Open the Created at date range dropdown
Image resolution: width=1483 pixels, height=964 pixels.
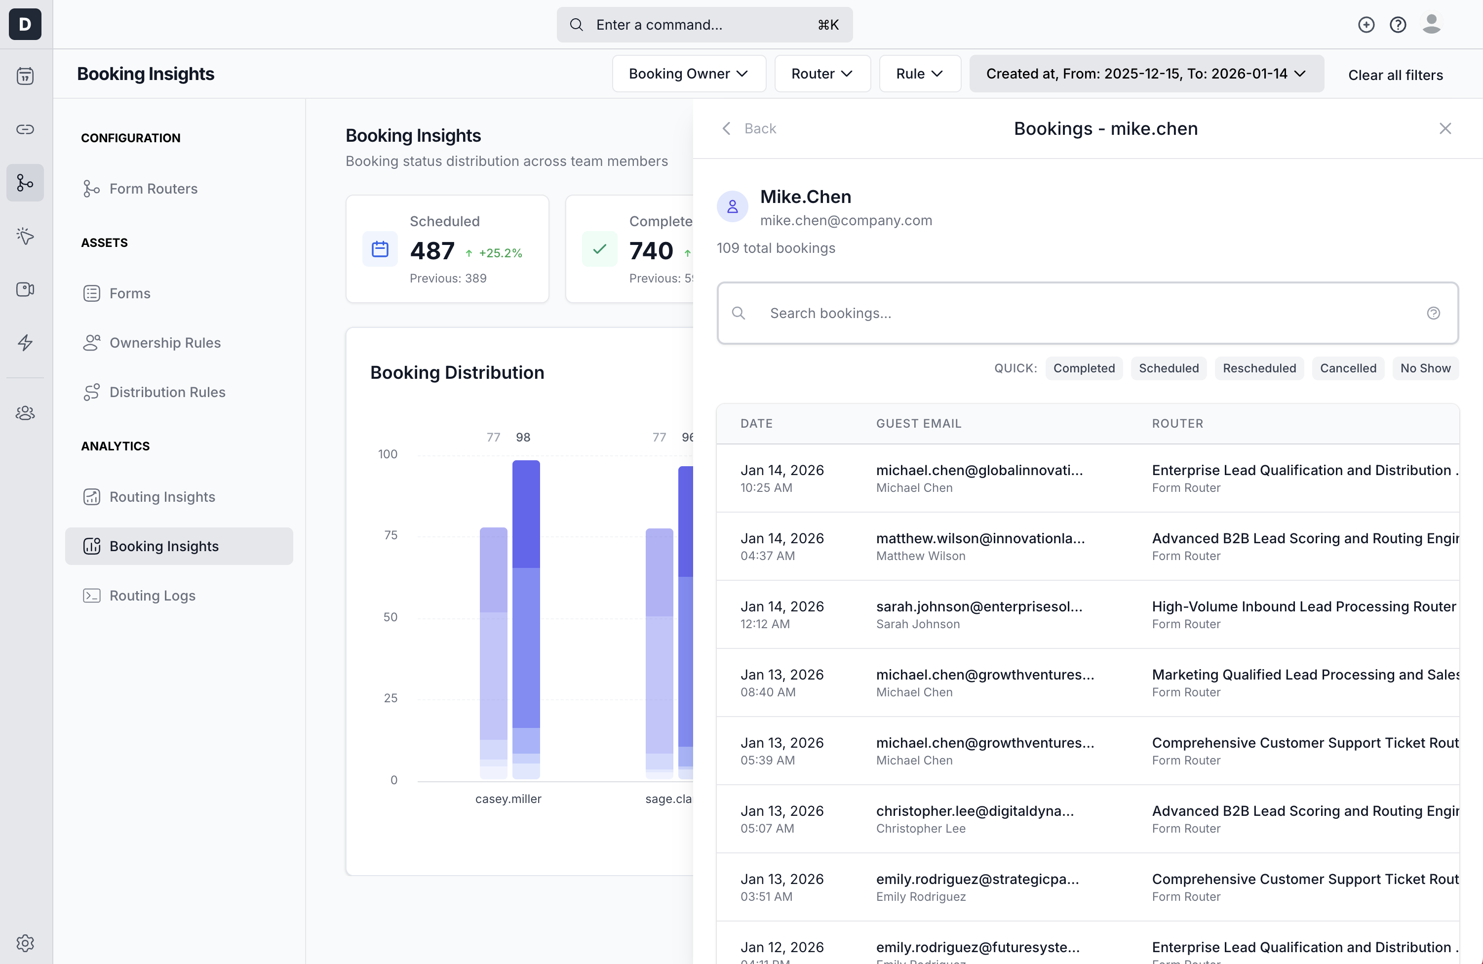point(1146,74)
